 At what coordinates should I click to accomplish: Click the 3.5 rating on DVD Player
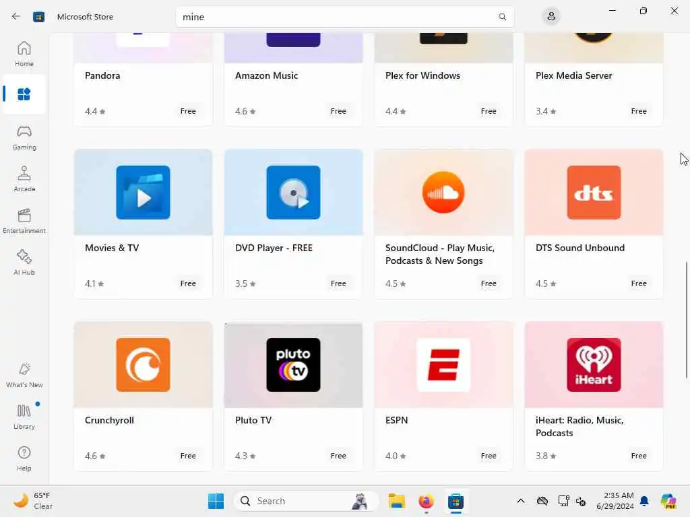pos(245,283)
